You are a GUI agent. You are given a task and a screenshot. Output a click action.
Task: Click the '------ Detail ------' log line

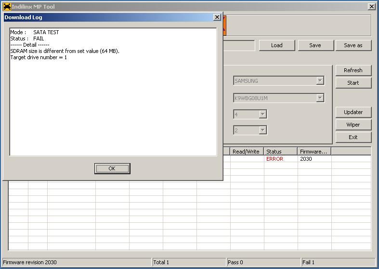click(30, 45)
